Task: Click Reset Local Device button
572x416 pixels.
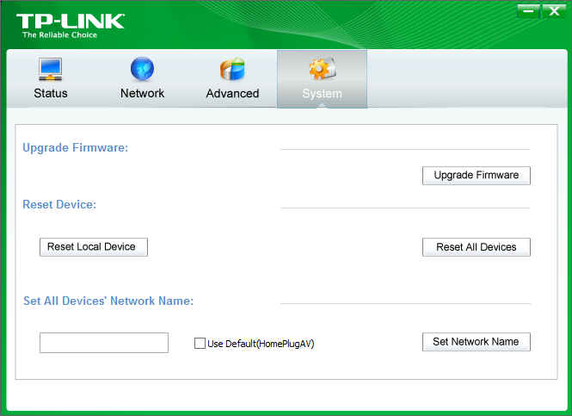Action: tap(94, 247)
